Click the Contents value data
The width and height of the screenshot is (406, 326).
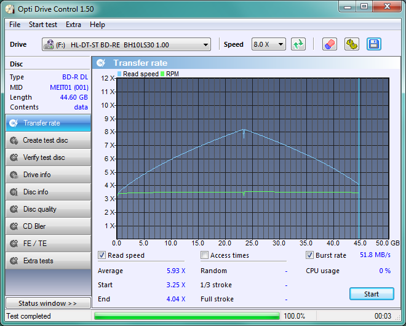[x=81, y=107]
